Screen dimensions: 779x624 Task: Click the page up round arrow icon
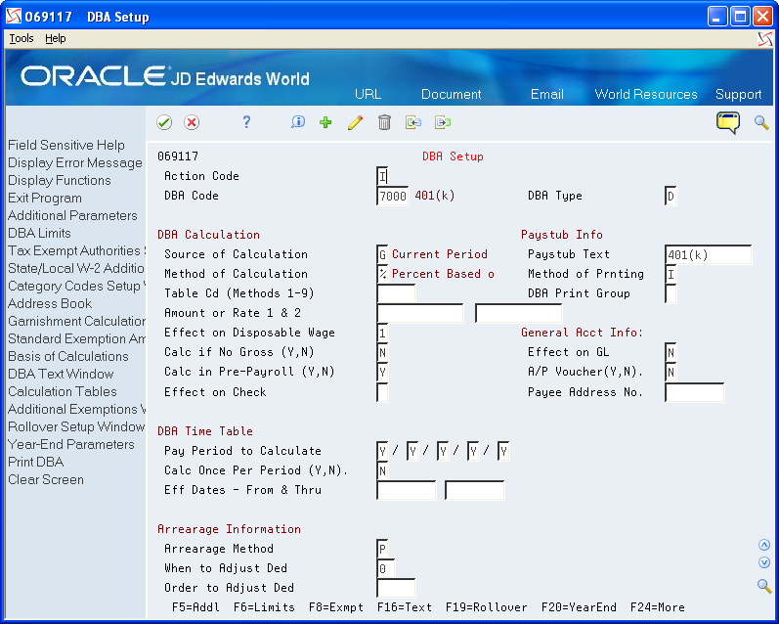(764, 545)
